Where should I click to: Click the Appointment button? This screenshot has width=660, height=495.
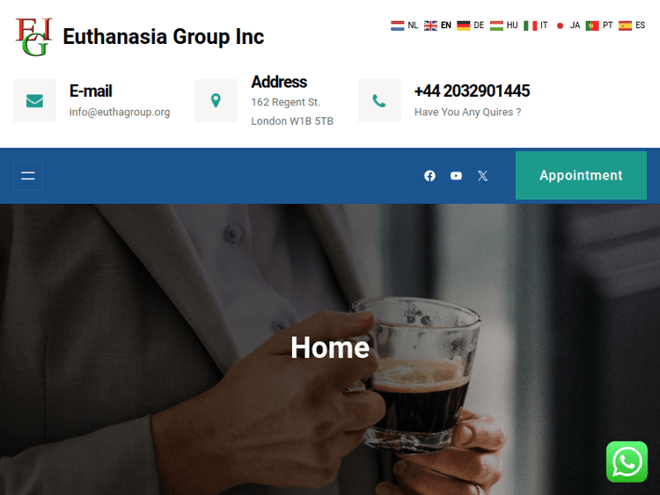click(581, 175)
